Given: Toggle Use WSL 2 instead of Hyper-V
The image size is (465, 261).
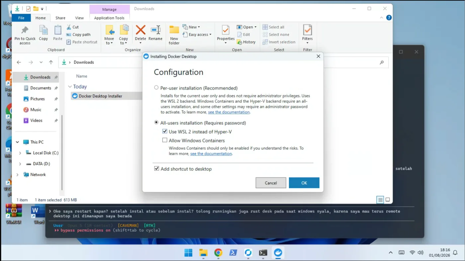Looking at the screenshot, I should point(165,131).
